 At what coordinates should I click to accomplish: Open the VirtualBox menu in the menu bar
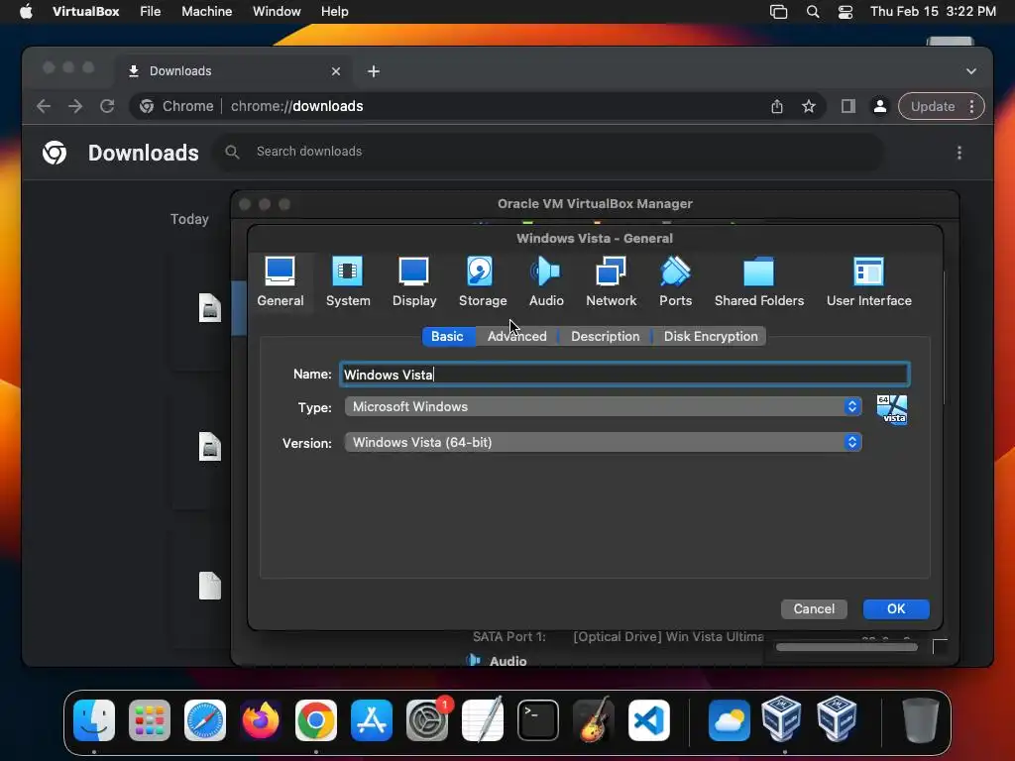(x=85, y=12)
